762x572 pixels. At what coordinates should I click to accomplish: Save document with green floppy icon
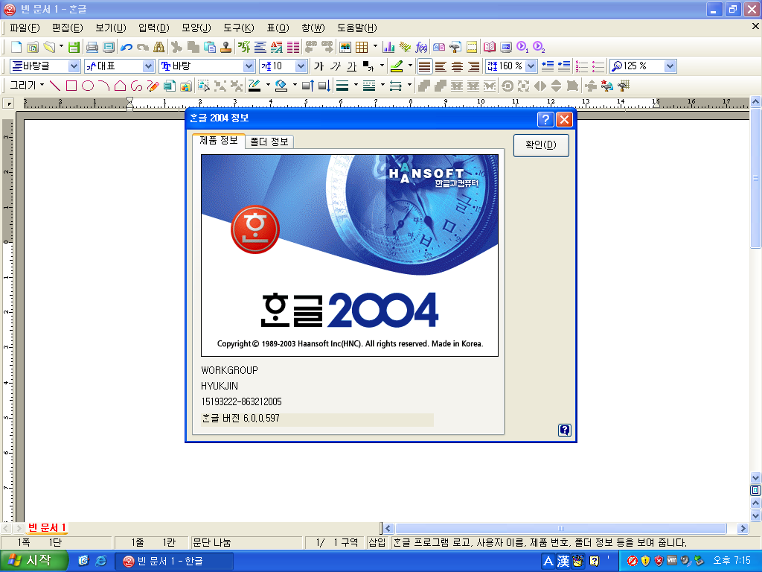[x=74, y=47]
